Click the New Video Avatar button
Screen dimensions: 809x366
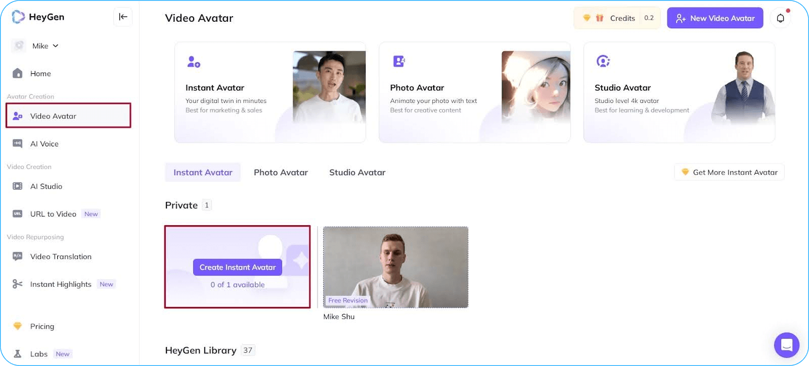(x=715, y=18)
